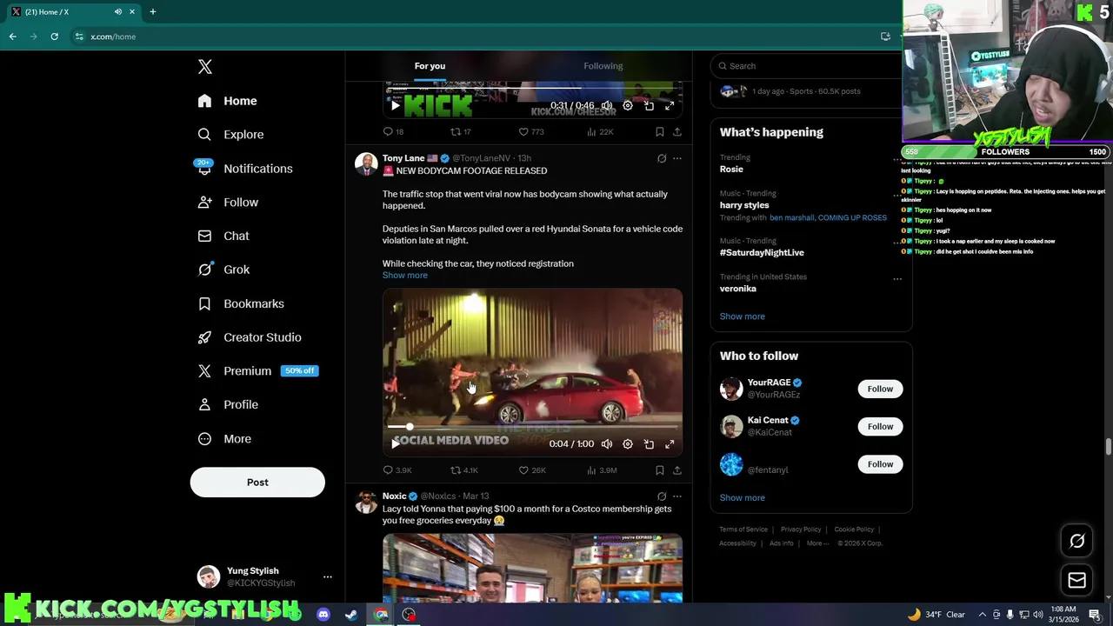Viewport: 1113px width, 626px height.
Task: Click the X logo in the sidebar
Action: (x=205, y=67)
